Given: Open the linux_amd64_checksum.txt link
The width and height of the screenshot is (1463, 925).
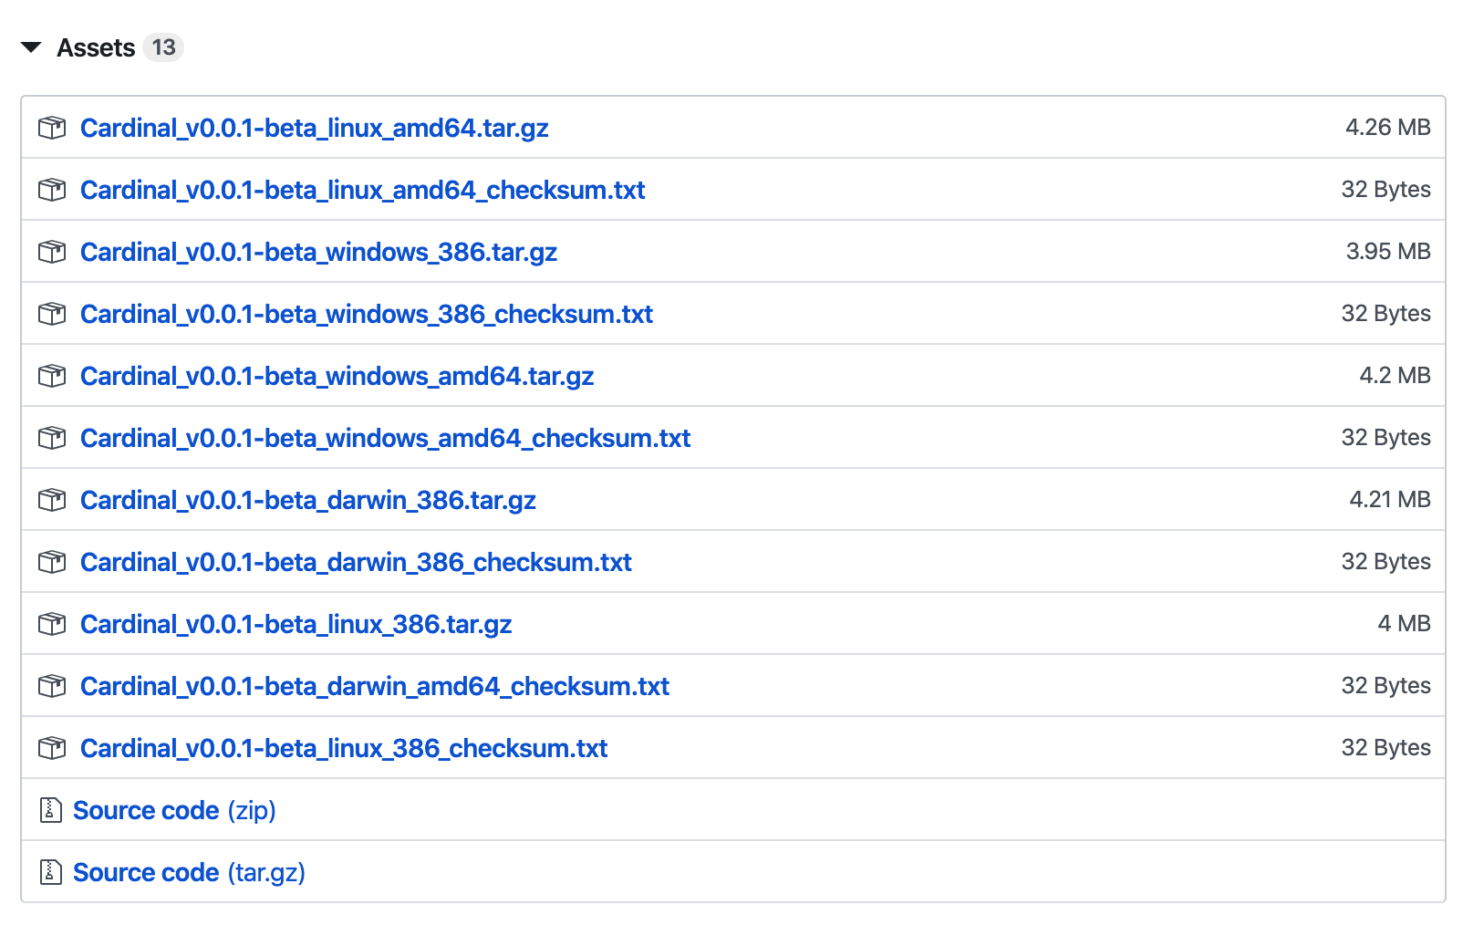Looking at the screenshot, I should pos(362,190).
